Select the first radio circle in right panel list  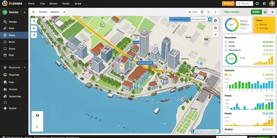(x=226, y=42)
